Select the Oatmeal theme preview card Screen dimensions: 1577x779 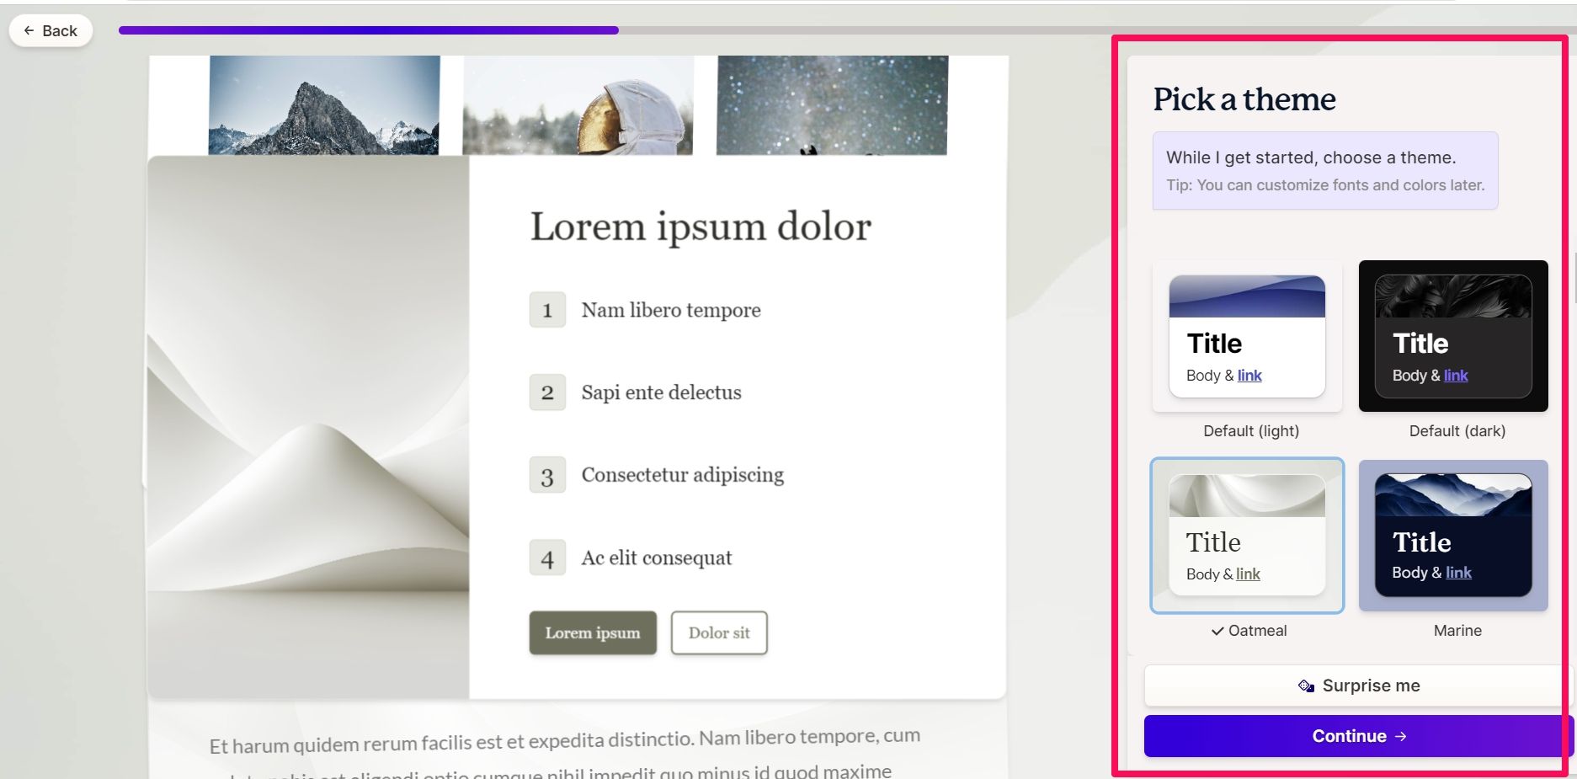(x=1247, y=536)
